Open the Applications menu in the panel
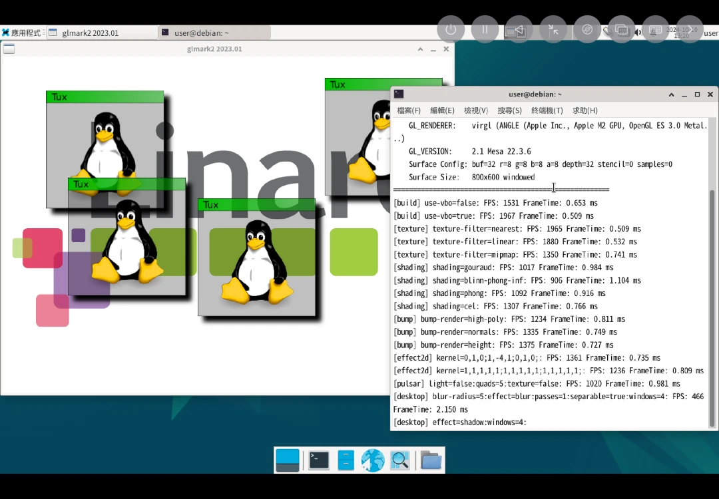The width and height of the screenshot is (719, 499). coord(22,33)
